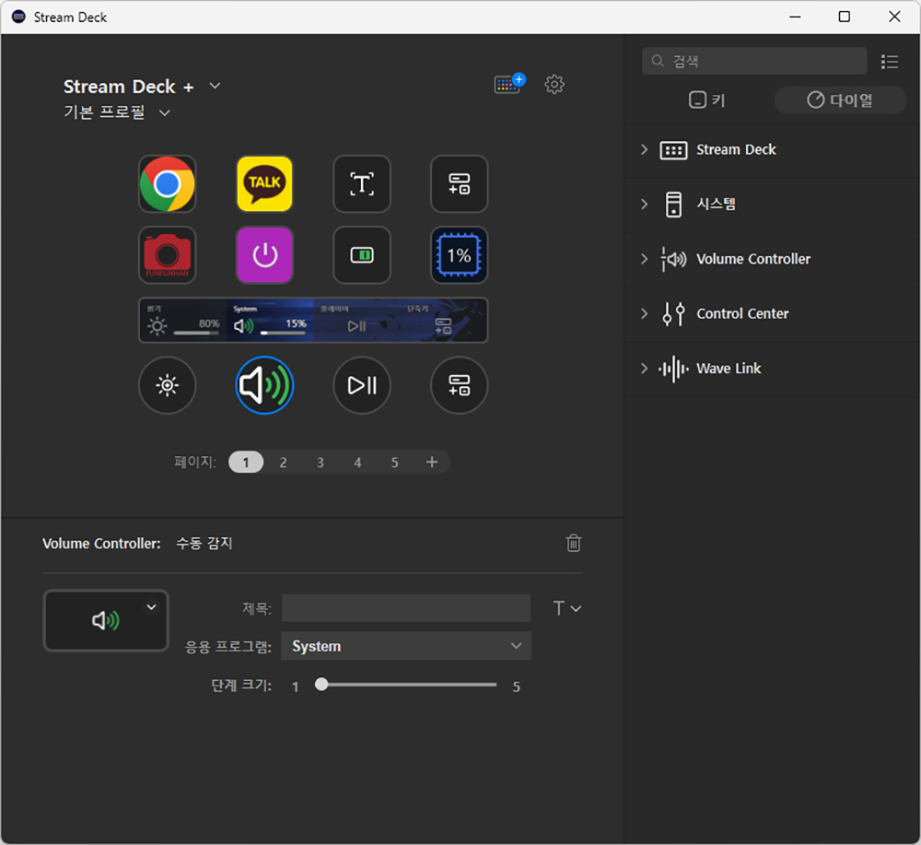Select the play/pause dial
The height and width of the screenshot is (845, 921).
point(362,385)
